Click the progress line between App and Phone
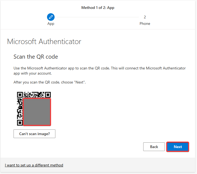Image resolution: width=197 pixels, height=174 pixels. (x=98, y=17)
